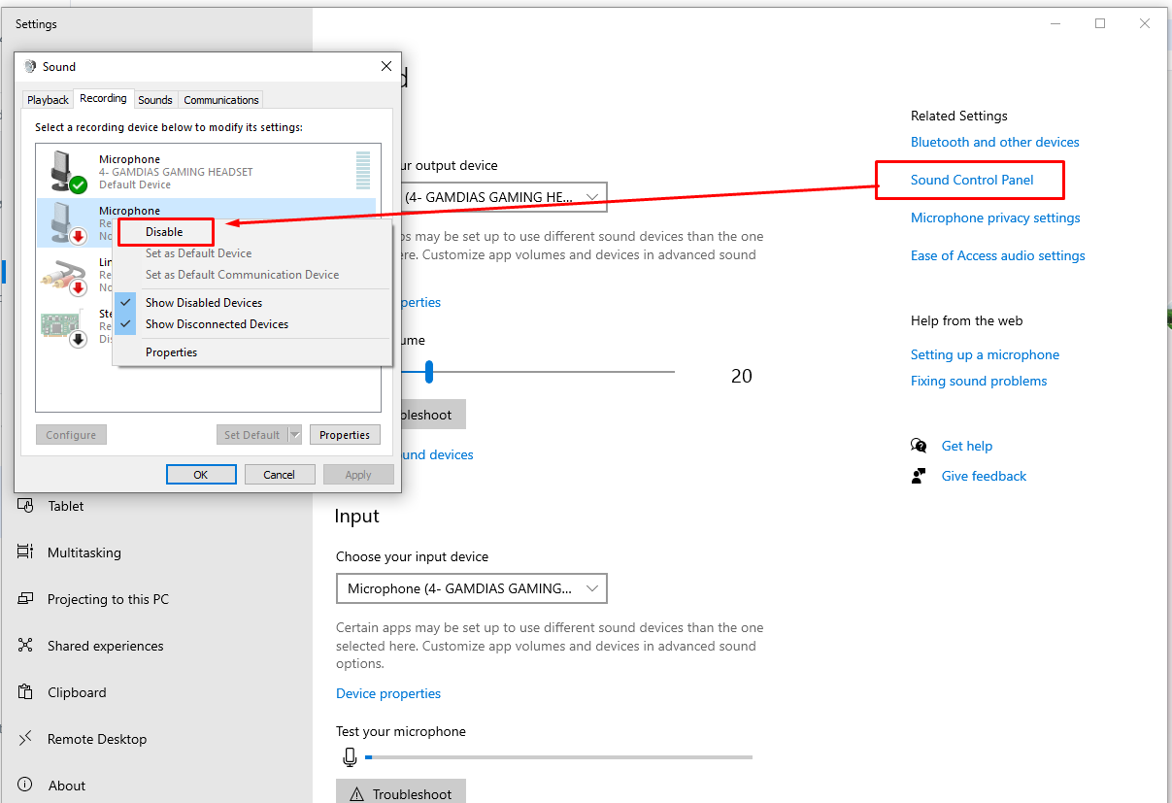
Task: Click the Projecting to this PC icon
Action: coord(25,599)
